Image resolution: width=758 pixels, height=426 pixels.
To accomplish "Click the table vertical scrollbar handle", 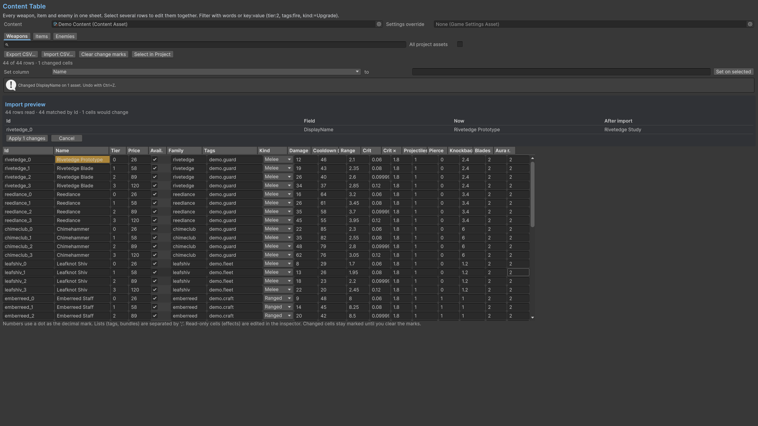I will [x=533, y=194].
